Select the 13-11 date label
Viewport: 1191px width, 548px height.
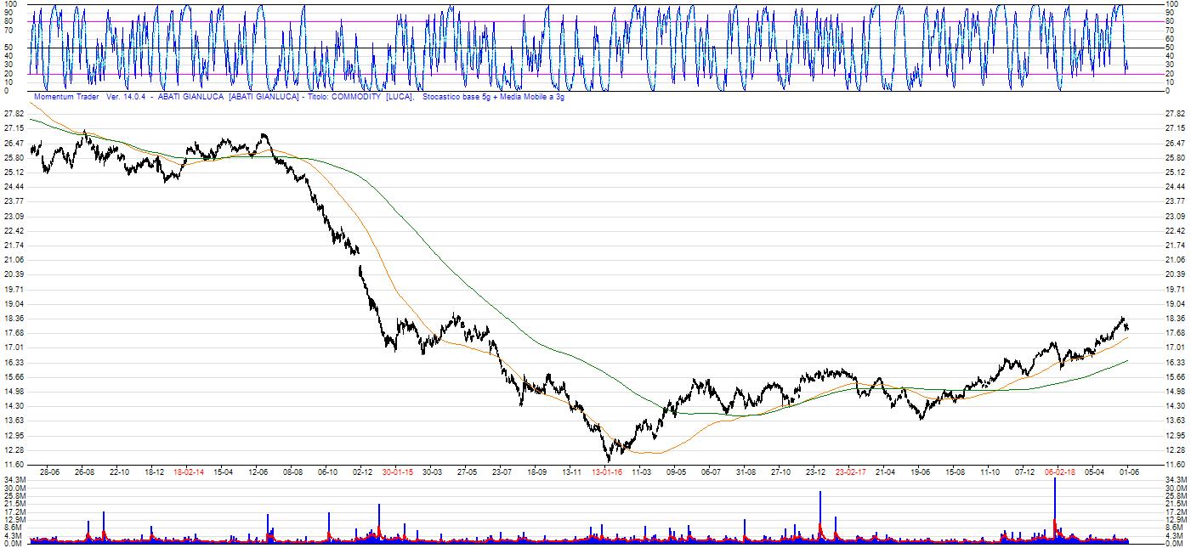(x=572, y=471)
